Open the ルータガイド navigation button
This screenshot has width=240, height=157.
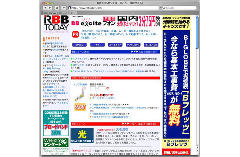coord(115,45)
